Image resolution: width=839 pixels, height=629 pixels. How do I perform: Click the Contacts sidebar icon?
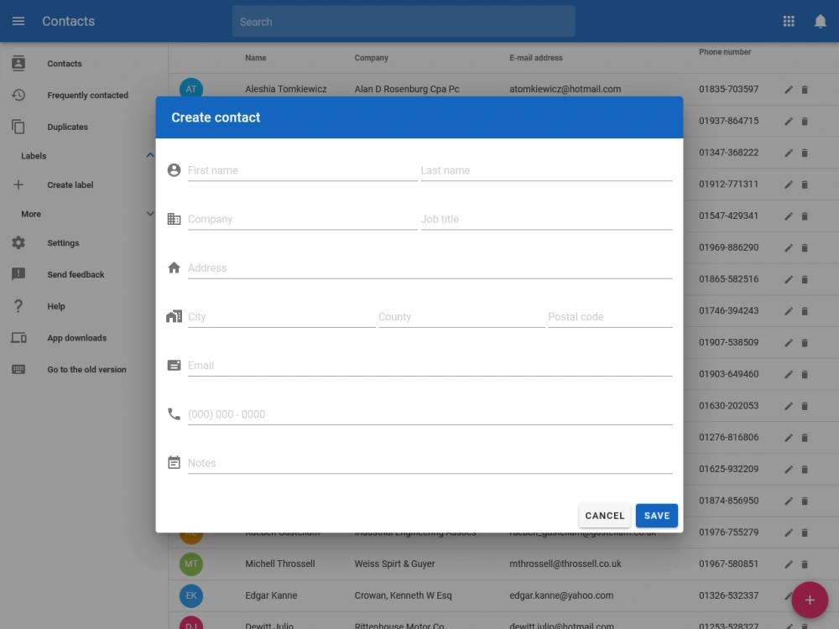18,63
